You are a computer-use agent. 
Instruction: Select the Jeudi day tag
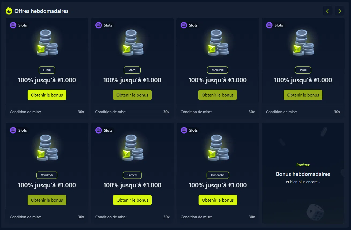[x=303, y=70]
